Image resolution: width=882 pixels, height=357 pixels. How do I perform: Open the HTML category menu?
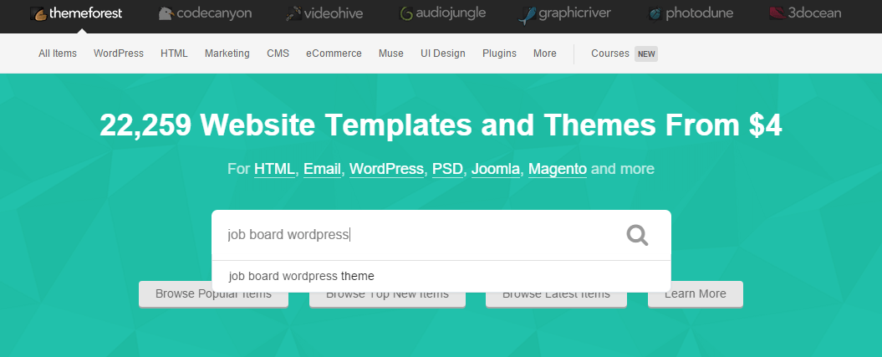coord(175,54)
